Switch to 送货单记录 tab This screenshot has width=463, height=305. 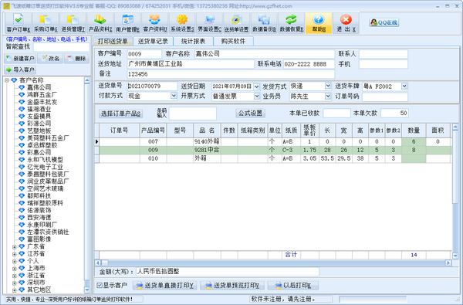pyautogui.click(x=153, y=41)
